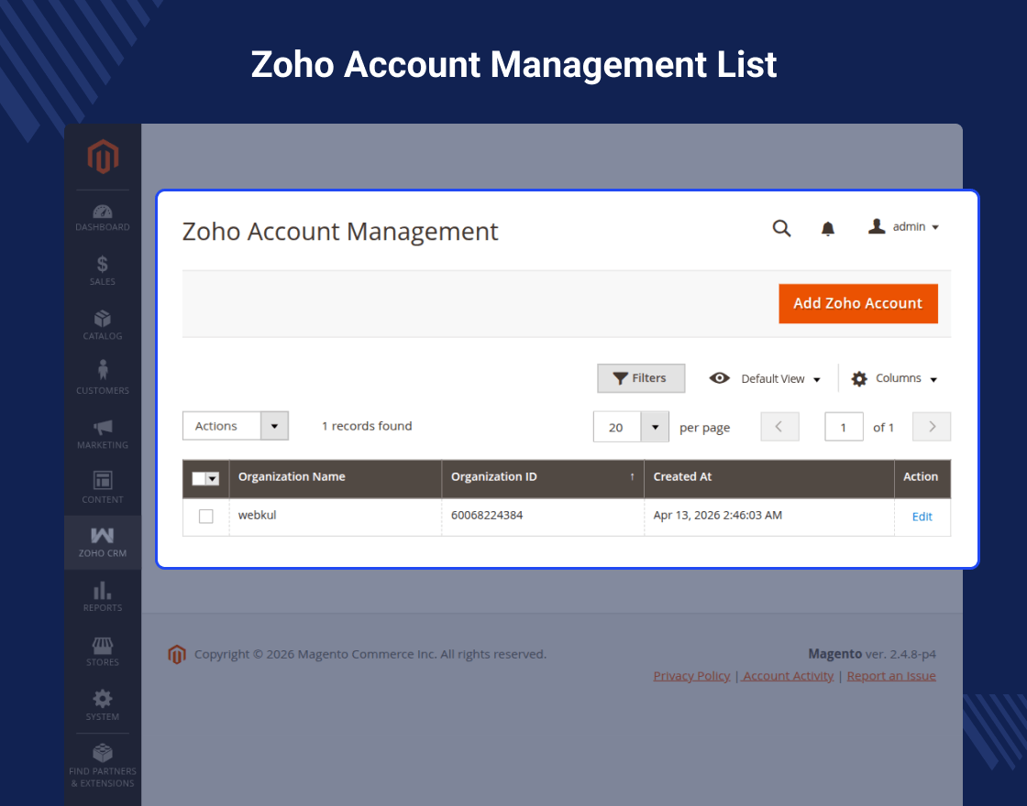The width and height of the screenshot is (1027, 806).
Task: Click the webkul organization name cell
Action: pyautogui.click(x=336, y=517)
